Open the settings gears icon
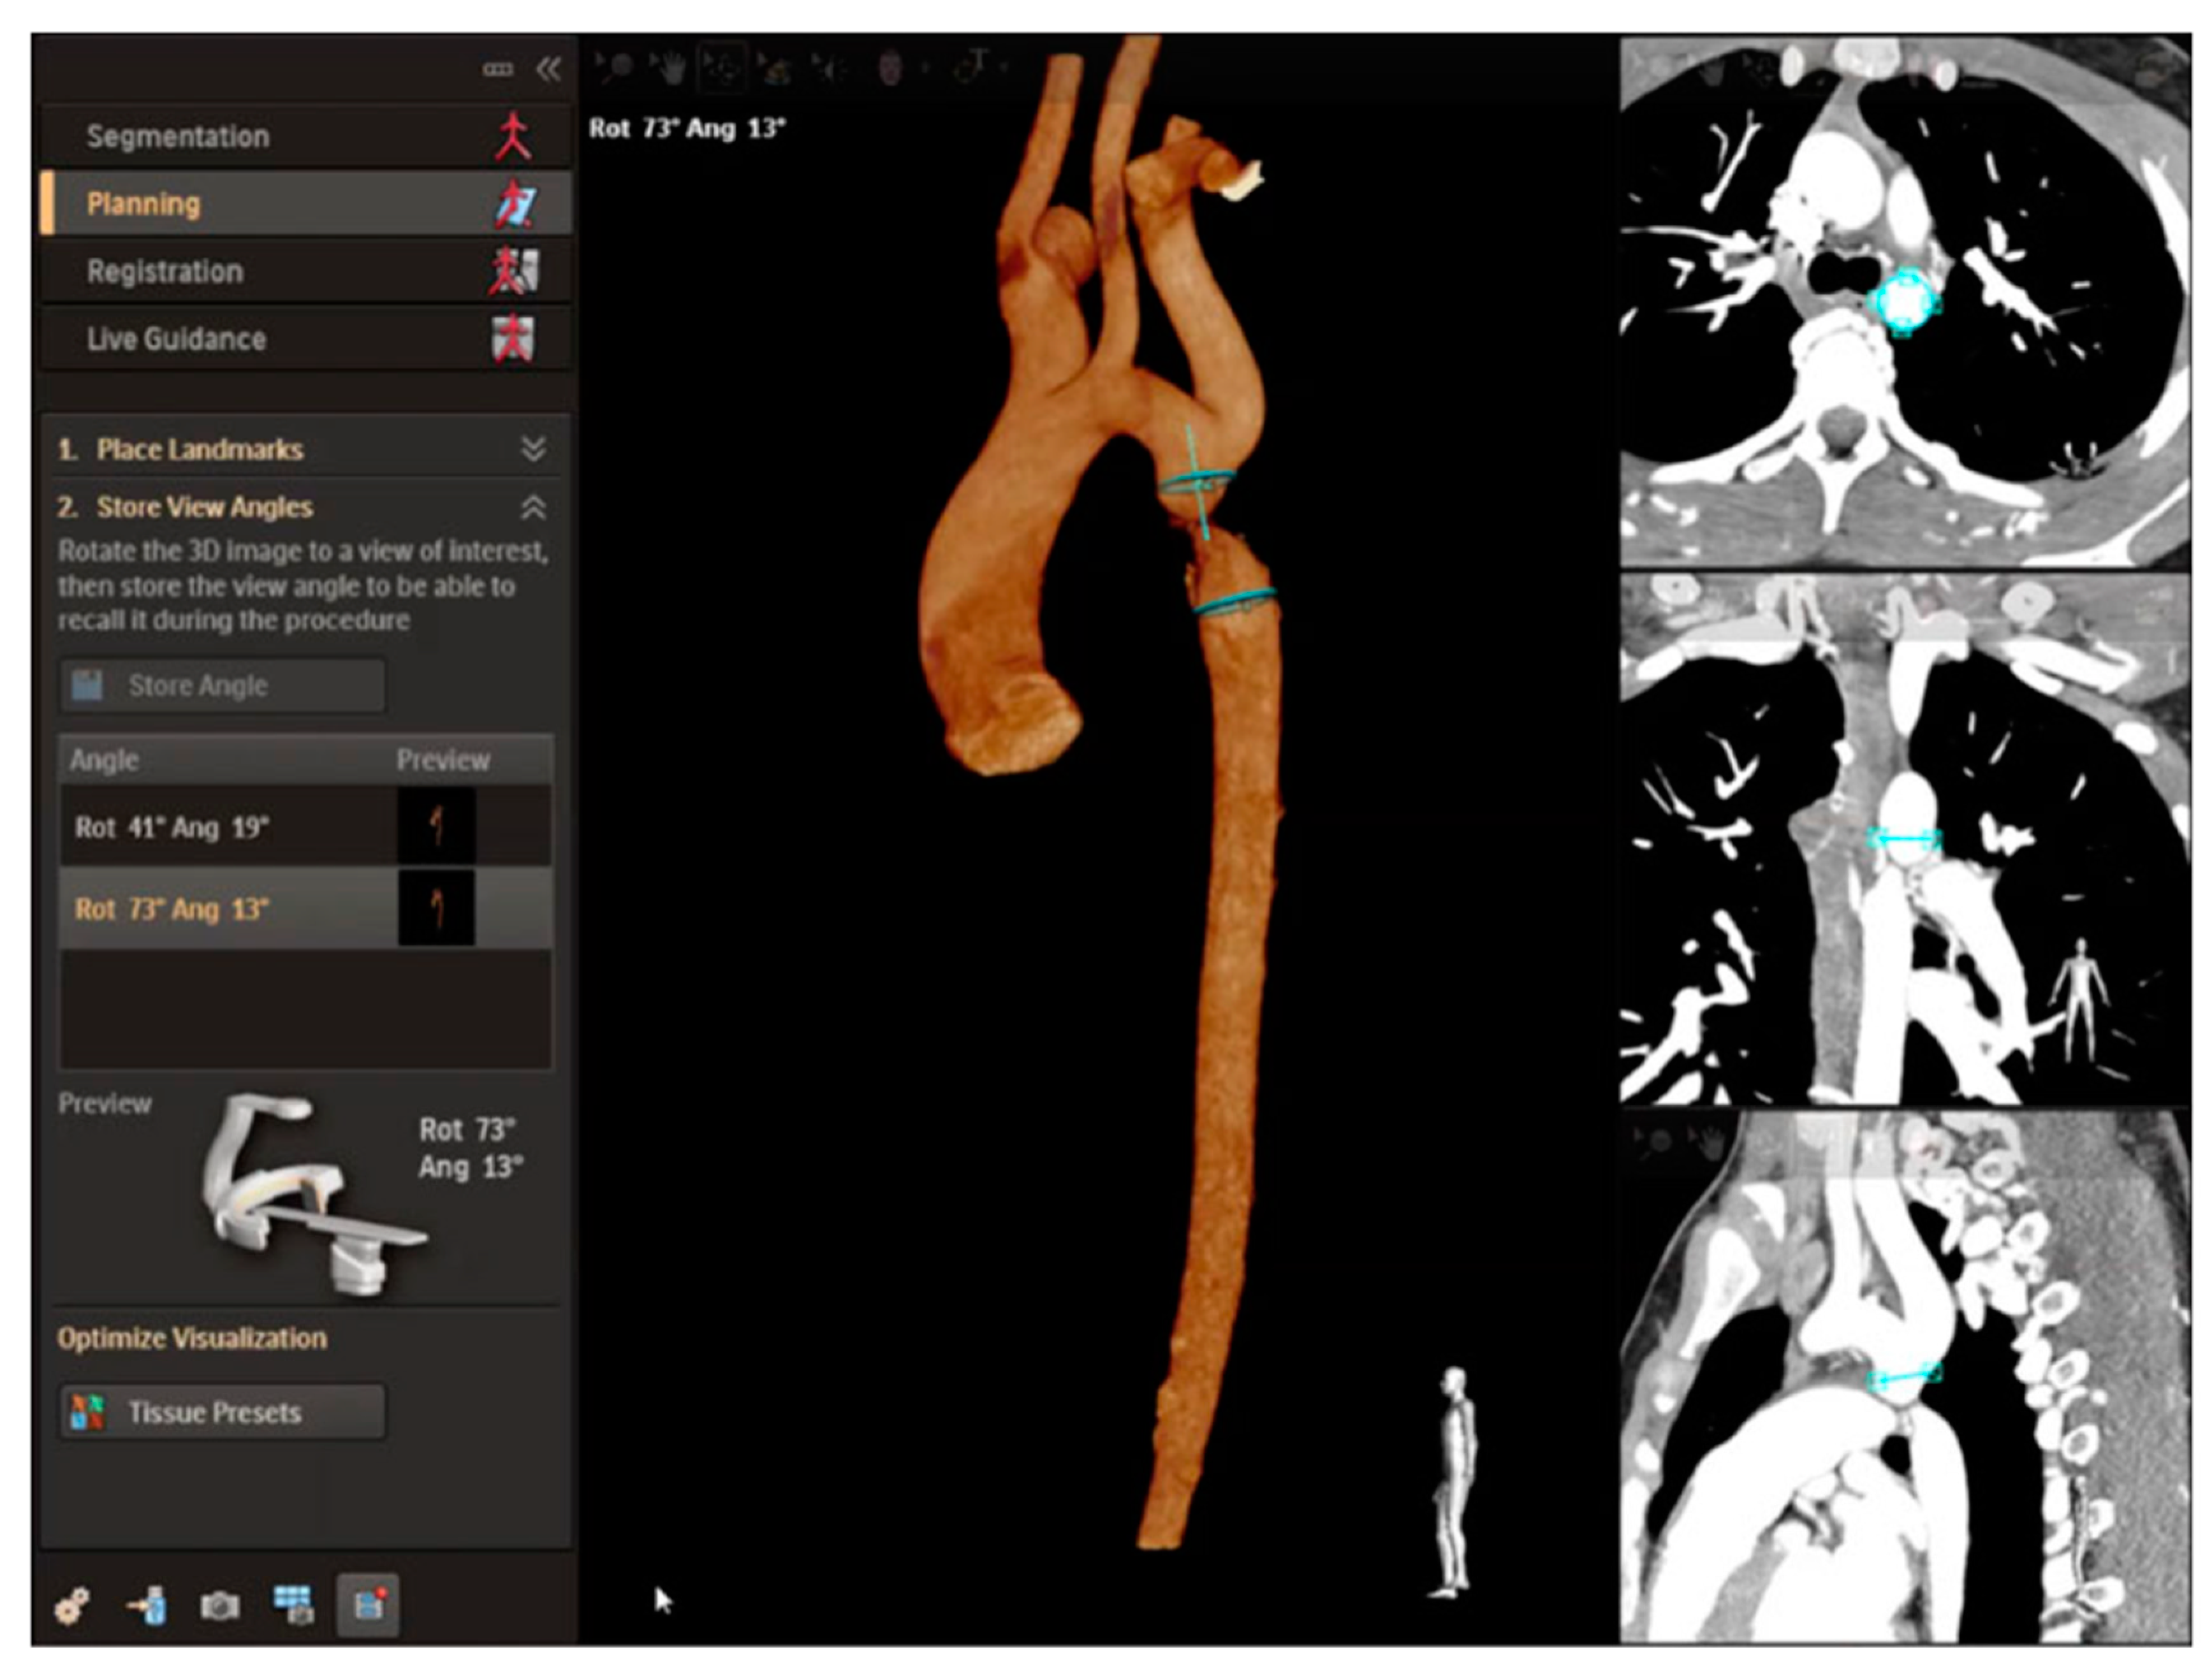The image size is (2212, 1667). click(x=72, y=1606)
